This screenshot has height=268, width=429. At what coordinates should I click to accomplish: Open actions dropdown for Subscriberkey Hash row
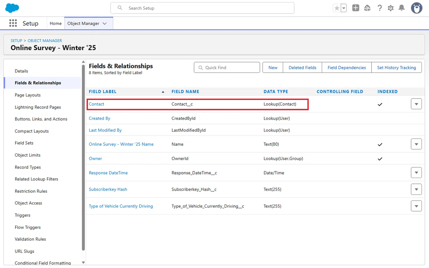pyautogui.click(x=416, y=189)
